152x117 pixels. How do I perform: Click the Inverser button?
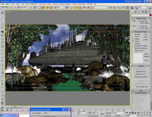(x=145, y=39)
